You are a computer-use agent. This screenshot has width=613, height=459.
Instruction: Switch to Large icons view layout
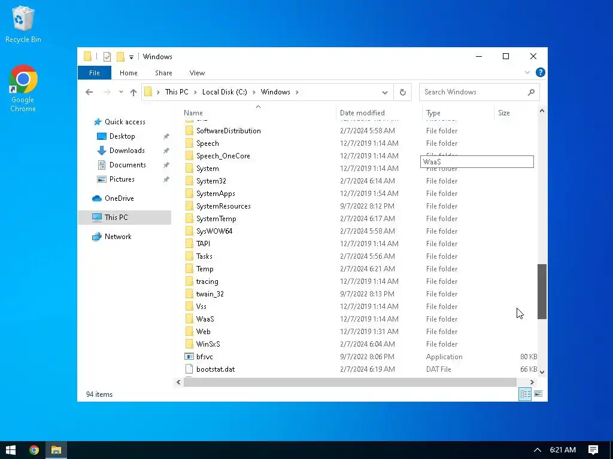tap(538, 394)
